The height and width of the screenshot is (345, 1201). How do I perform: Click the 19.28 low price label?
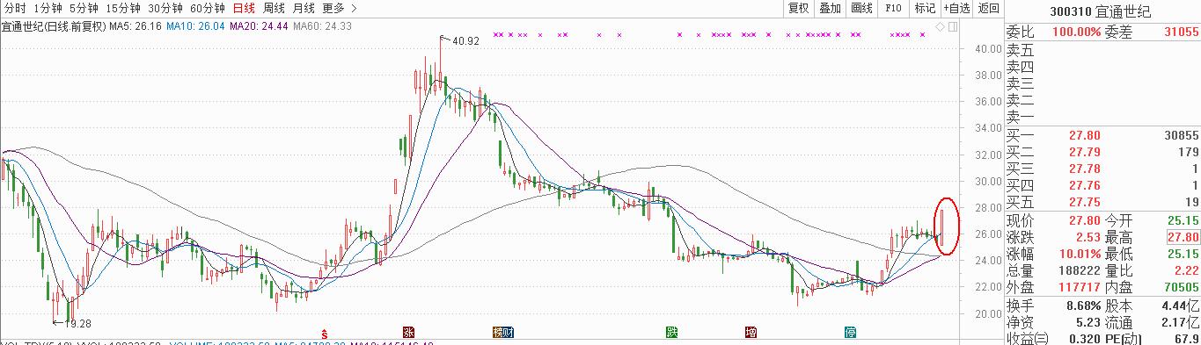tap(78, 324)
